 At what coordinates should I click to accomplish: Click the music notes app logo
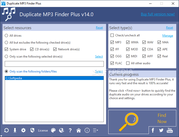(x=9, y=14)
